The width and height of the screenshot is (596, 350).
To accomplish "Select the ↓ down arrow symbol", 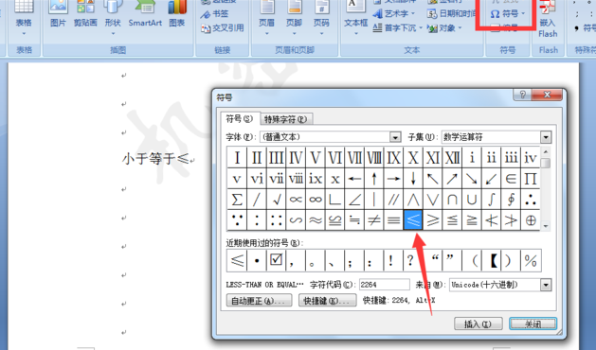I will click(413, 179).
